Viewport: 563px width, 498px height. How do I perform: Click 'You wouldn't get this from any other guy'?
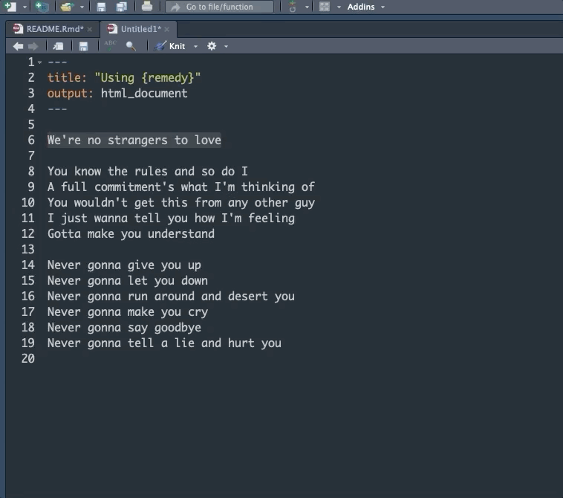coord(181,203)
